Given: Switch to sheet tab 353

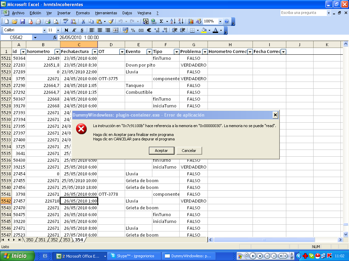Looking at the screenshot, I should point(66,240).
